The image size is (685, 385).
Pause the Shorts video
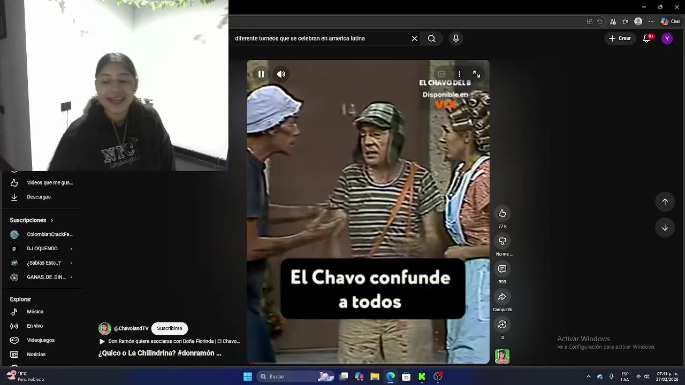pos(261,74)
